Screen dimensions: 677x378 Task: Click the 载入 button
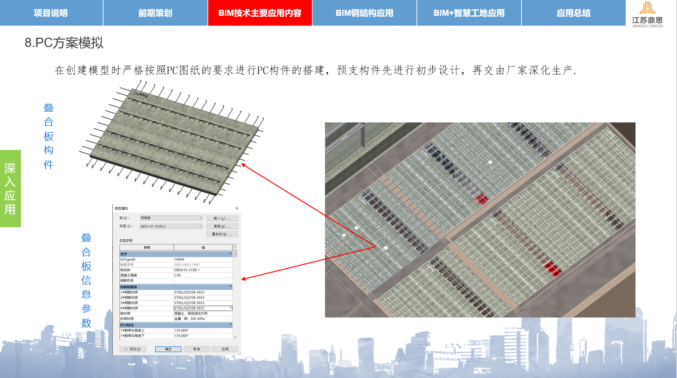222,218
